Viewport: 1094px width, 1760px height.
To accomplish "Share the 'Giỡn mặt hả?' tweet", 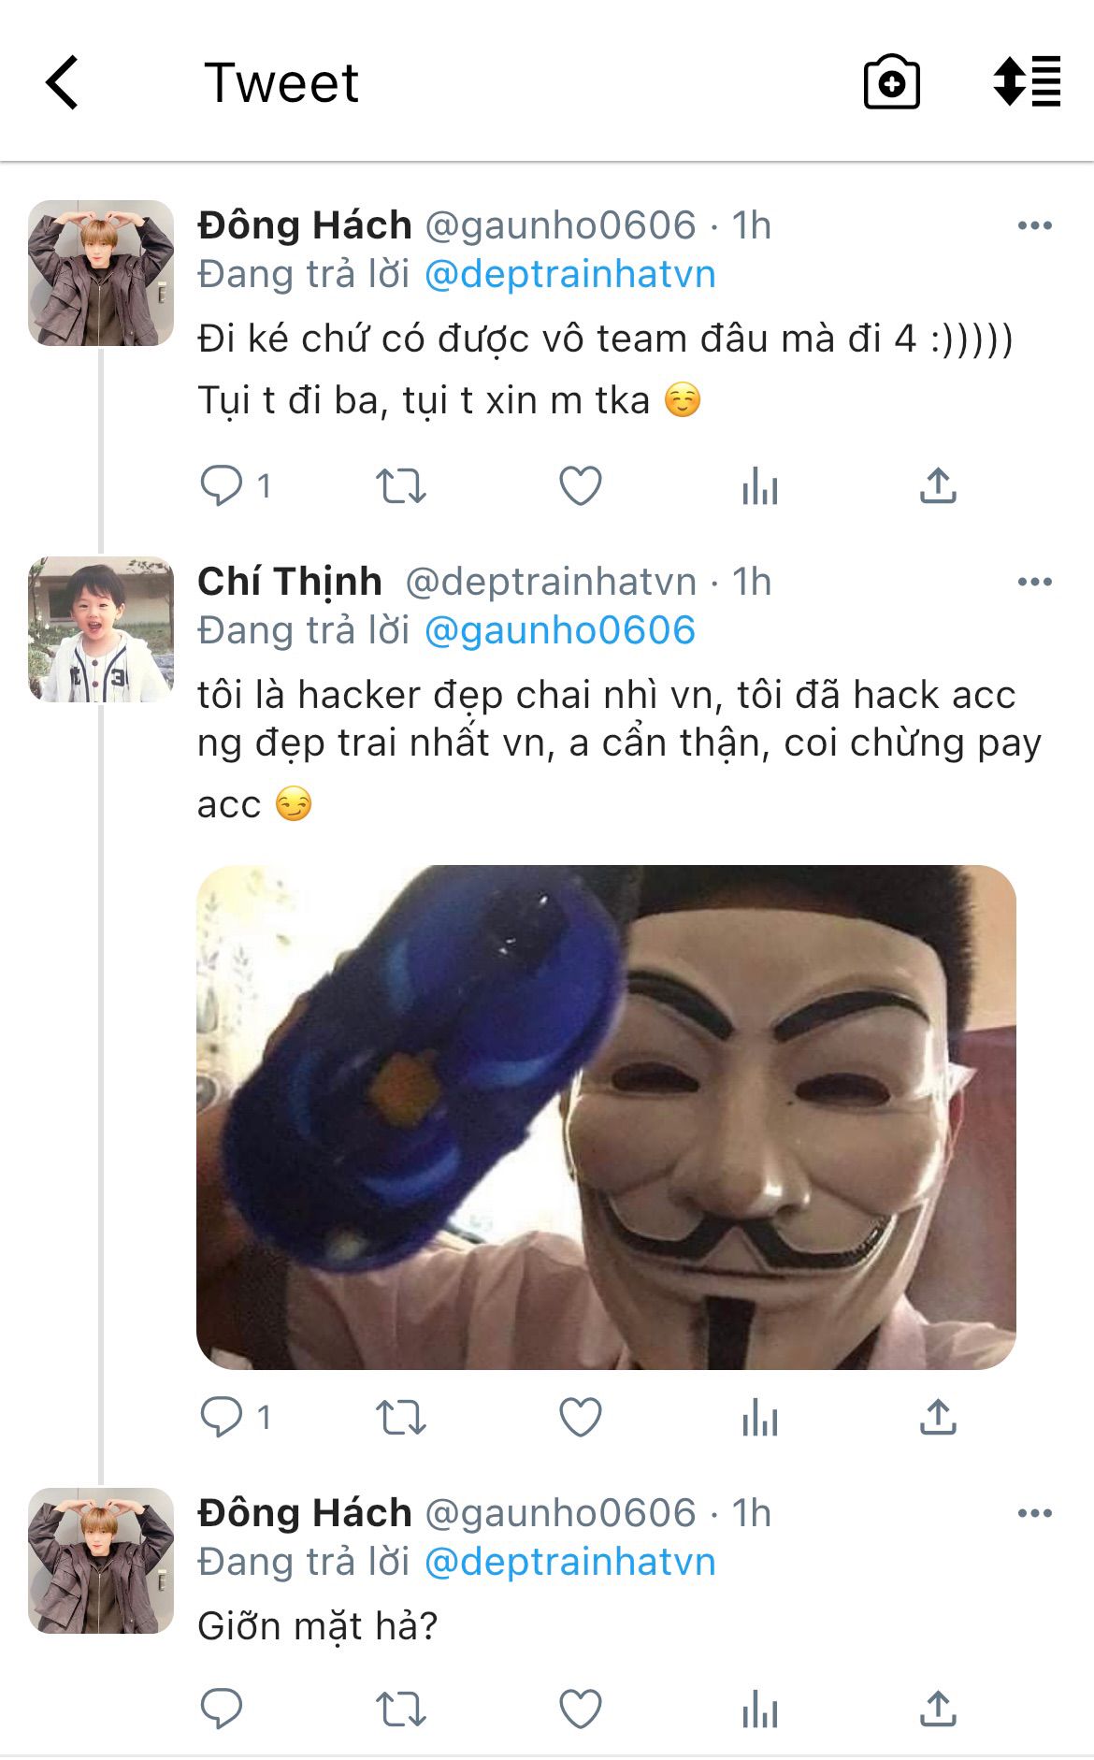I will click(x=938, y=1709).
